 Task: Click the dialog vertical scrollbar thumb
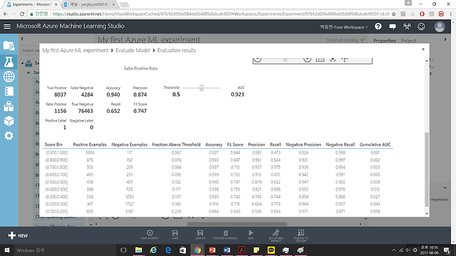point(427,169)
